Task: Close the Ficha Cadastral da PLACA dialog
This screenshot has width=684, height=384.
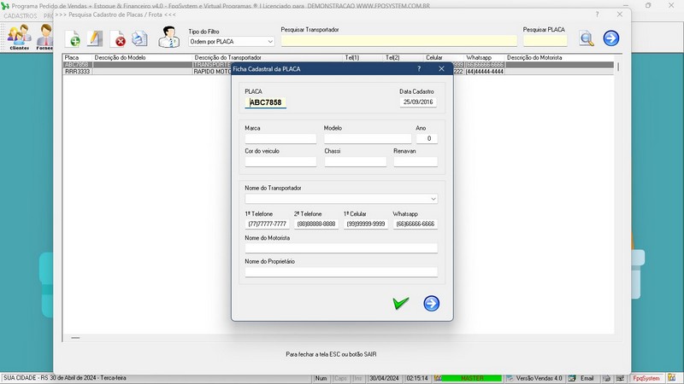Action: [441, 69]
